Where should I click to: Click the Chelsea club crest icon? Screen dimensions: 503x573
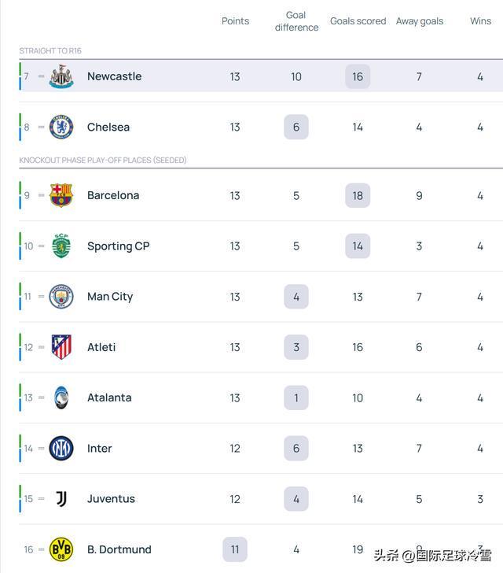pyautogui.click(x=61, y=128)
